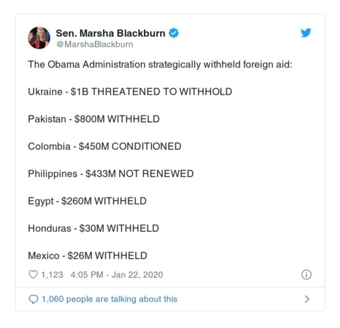The height and width of the screenshot is (328, 340).
Task: Open the tweet info circle icon
Action: pyautogui.click(x=306, y=275)
